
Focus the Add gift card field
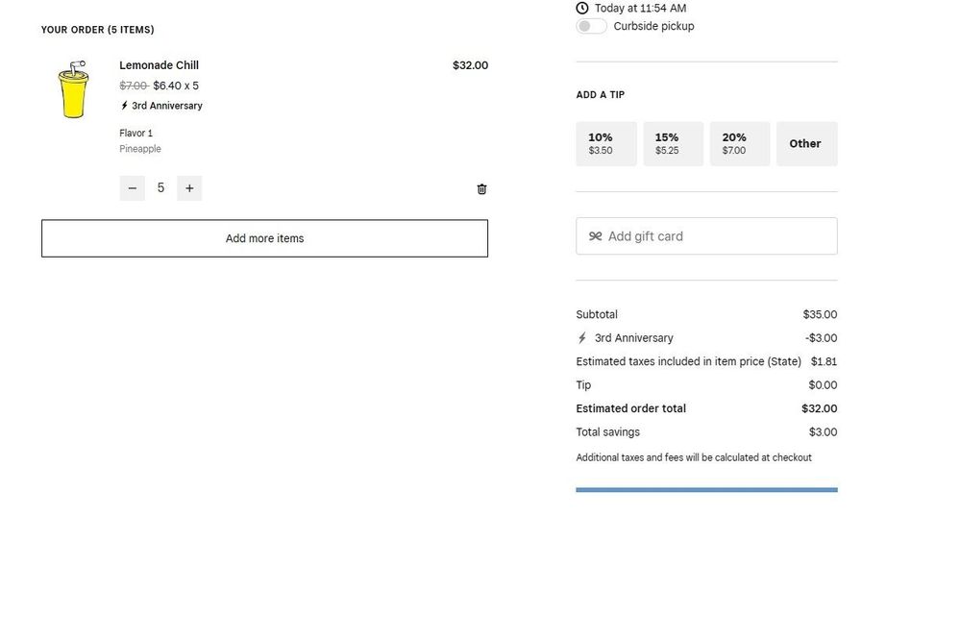coord(716,236)
